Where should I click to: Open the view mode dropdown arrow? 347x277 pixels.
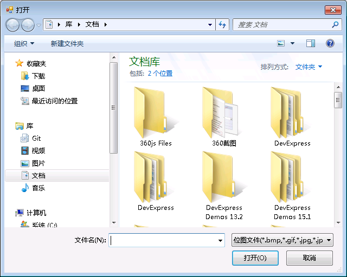pos(293,43)
